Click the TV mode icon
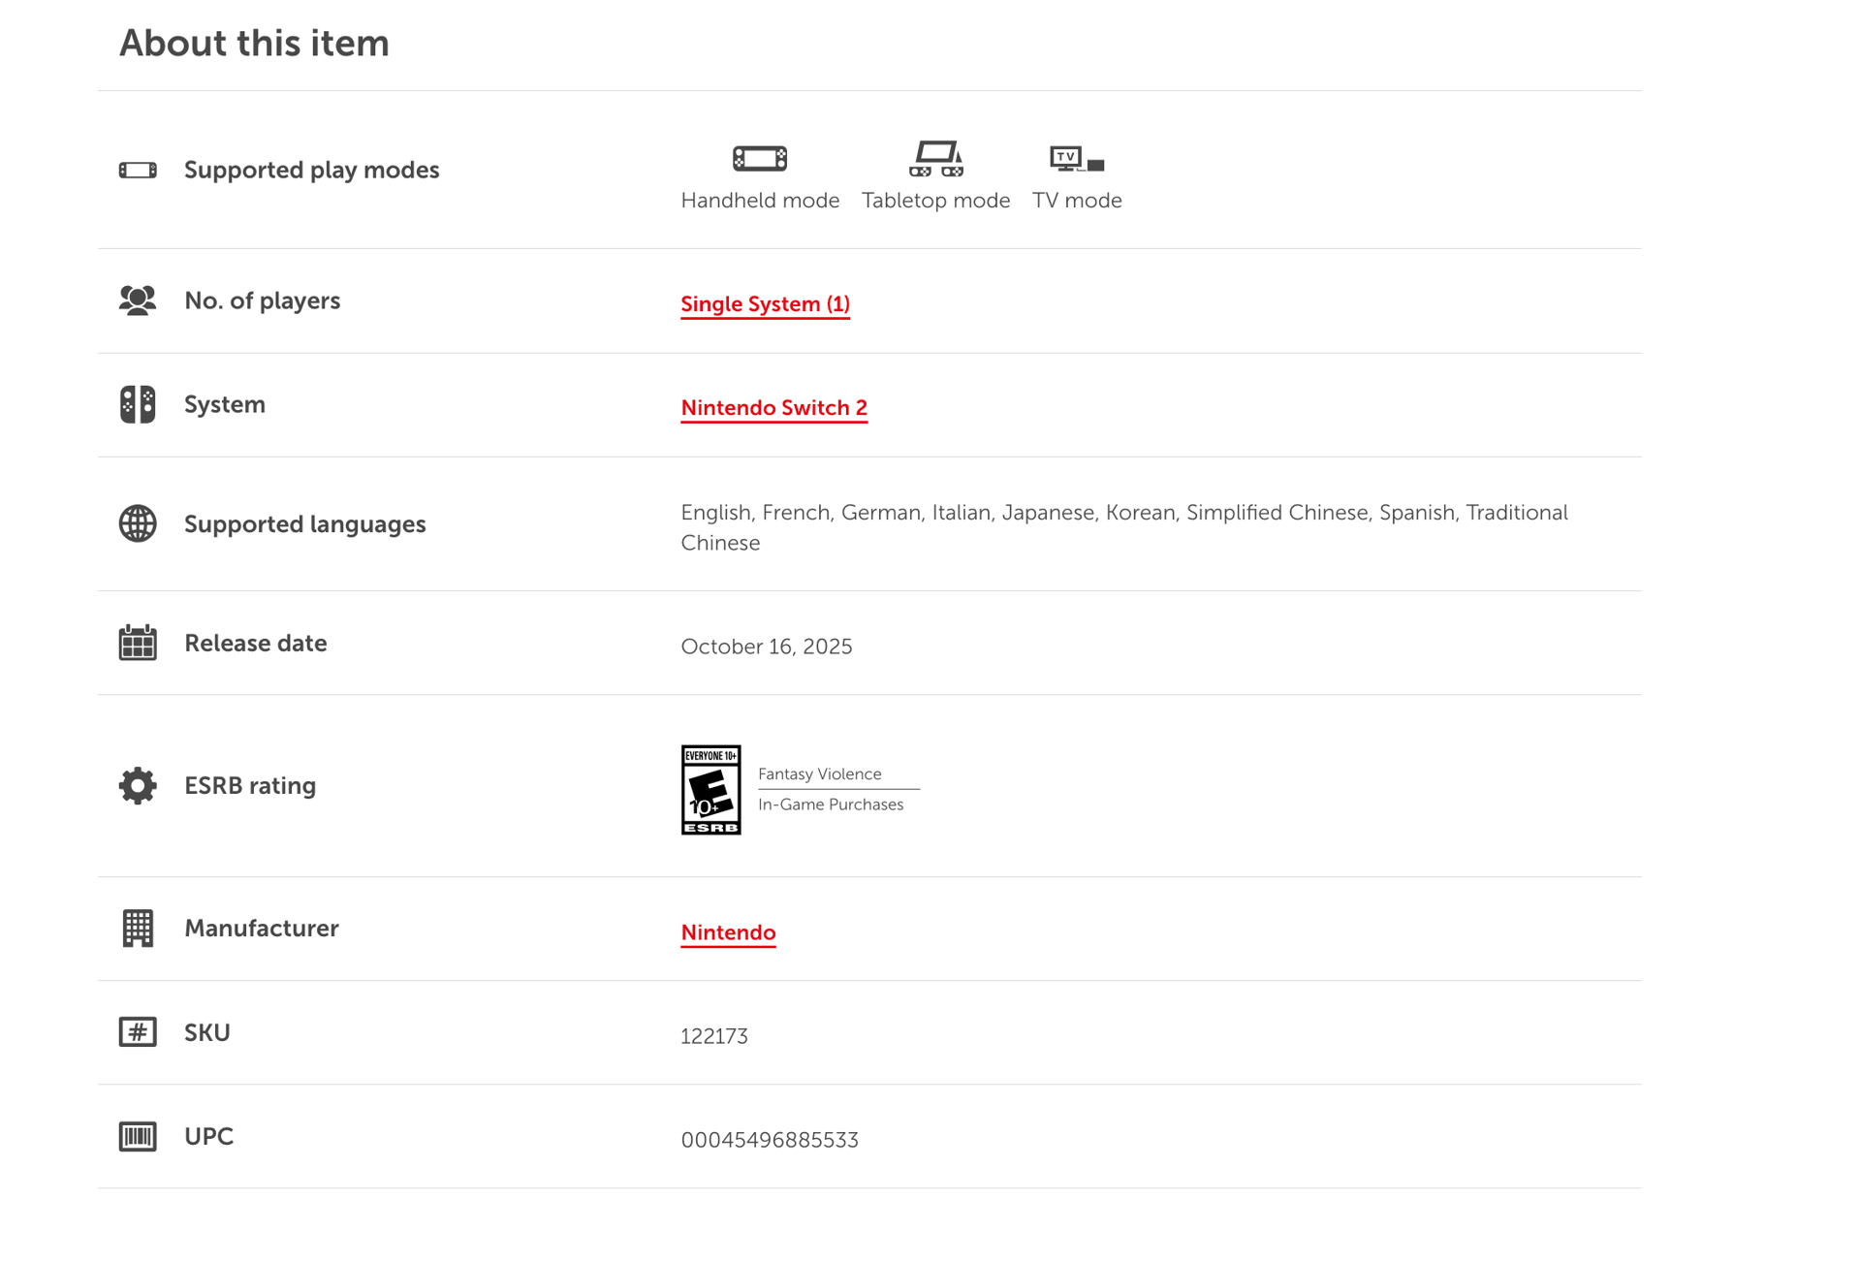This screenshot has height=1262, width=1861. tap(1076, 159)
